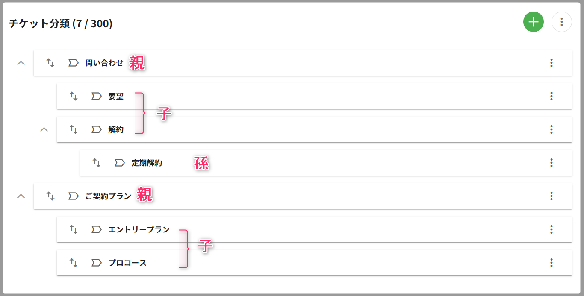Select the 定期解約 grandchild item
584x296 pixels.
pyautogui.click(x=326, y=163)
